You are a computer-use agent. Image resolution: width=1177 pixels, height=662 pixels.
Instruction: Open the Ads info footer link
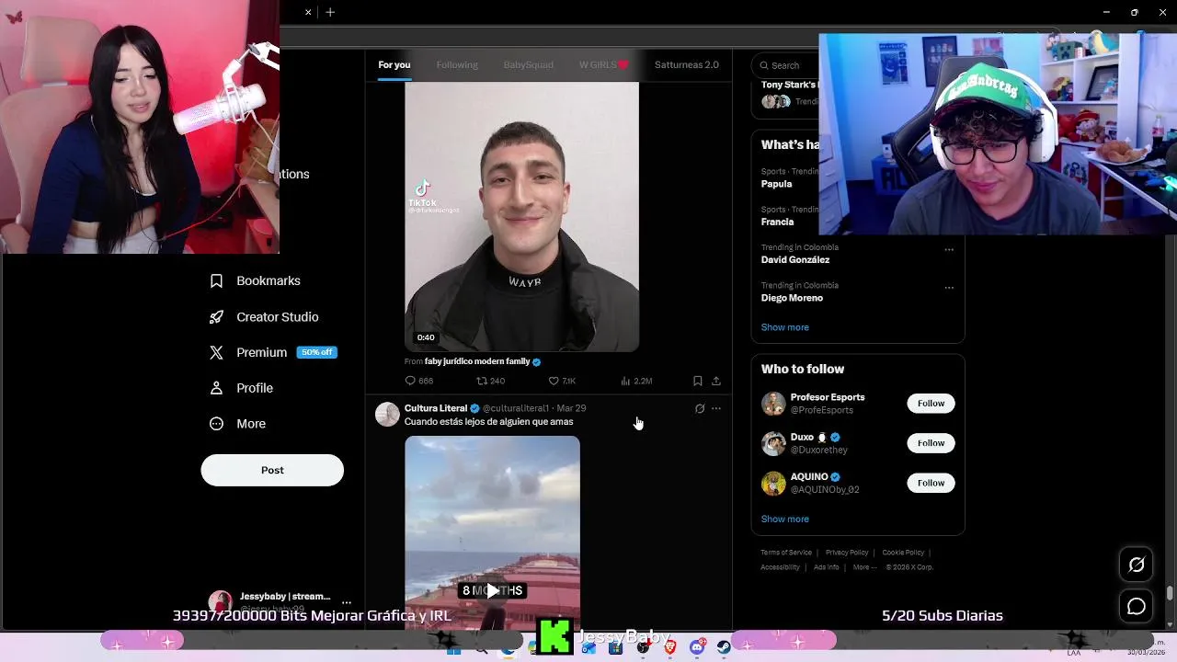tap(827, 567)
